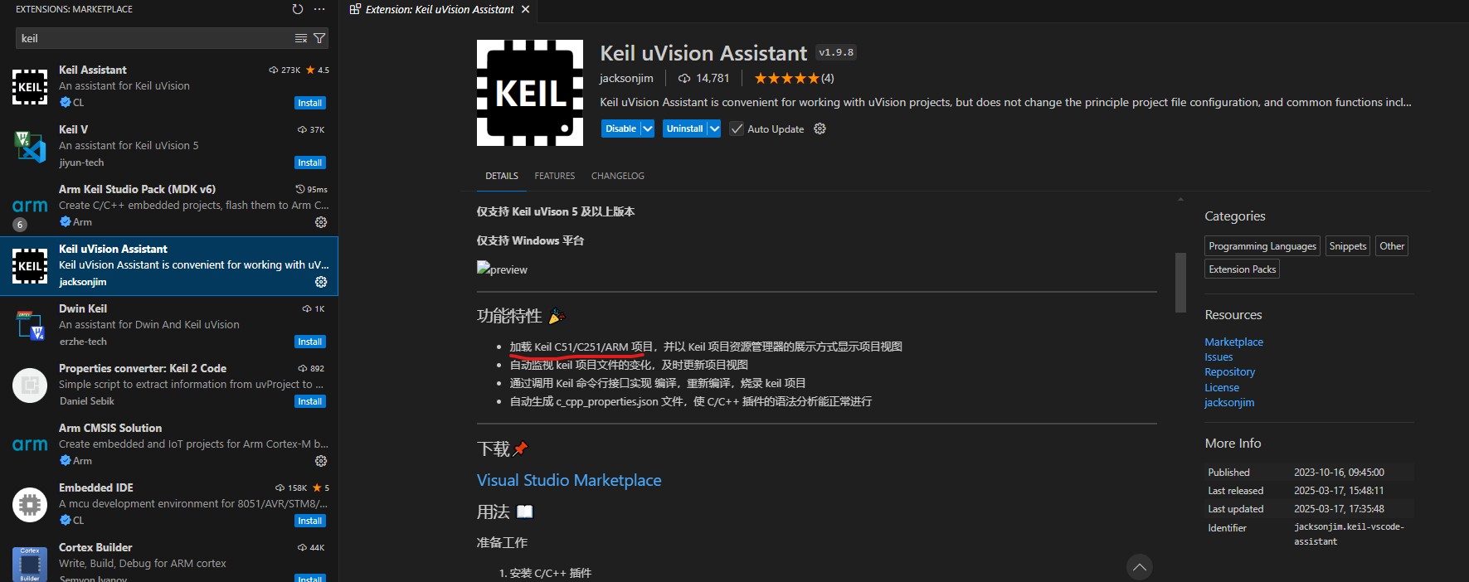Screen dimensions: 1469x582
Task: Install the Keil V extension
Action: [310, 162]
